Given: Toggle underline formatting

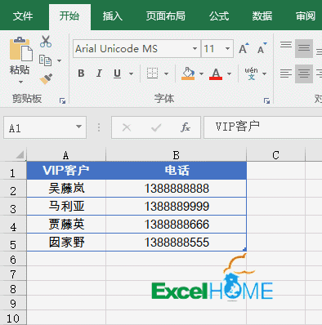Looking at the screenshot, I should (118, 73).
